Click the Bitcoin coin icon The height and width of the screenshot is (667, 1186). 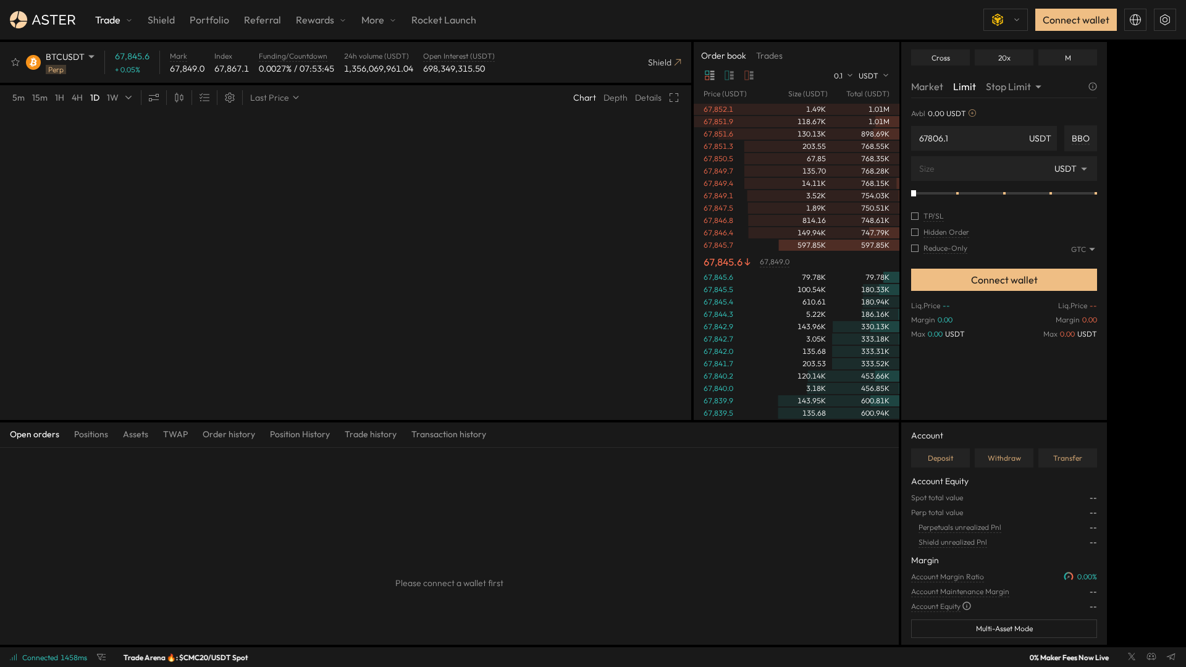point(33,62)
